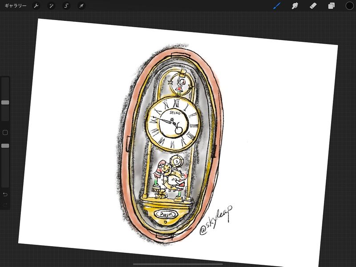The image size is (356, 267).
Task: Activate the Transform arrow tool
Action: coord(81,6)
